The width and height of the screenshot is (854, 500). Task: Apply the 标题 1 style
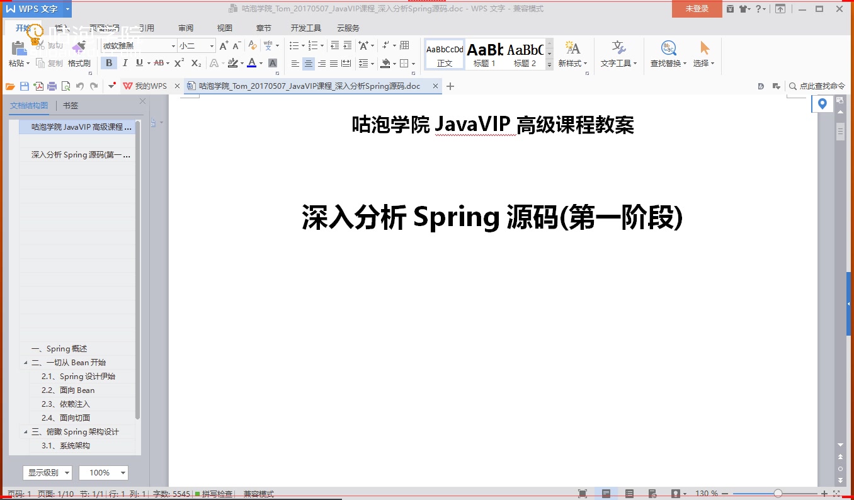(485, 54)
